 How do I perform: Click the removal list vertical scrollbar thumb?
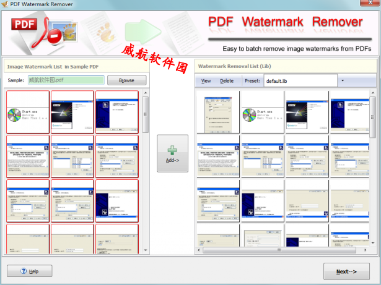[x=373, y=117]
